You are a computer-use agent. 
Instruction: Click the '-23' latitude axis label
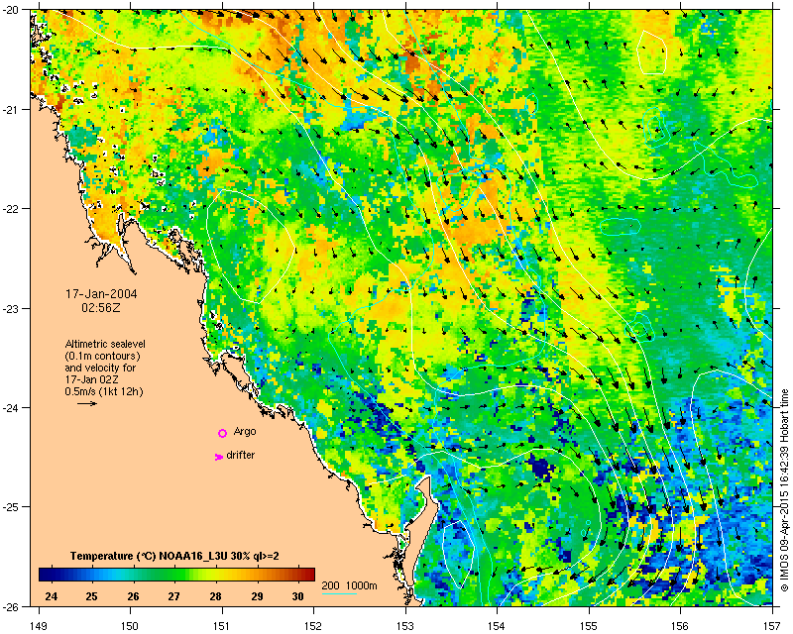12,308
